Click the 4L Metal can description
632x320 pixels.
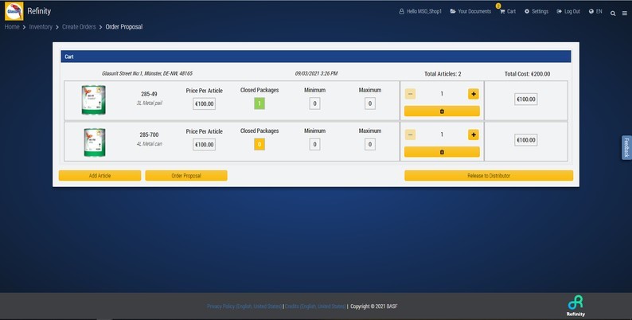[149, 144]
